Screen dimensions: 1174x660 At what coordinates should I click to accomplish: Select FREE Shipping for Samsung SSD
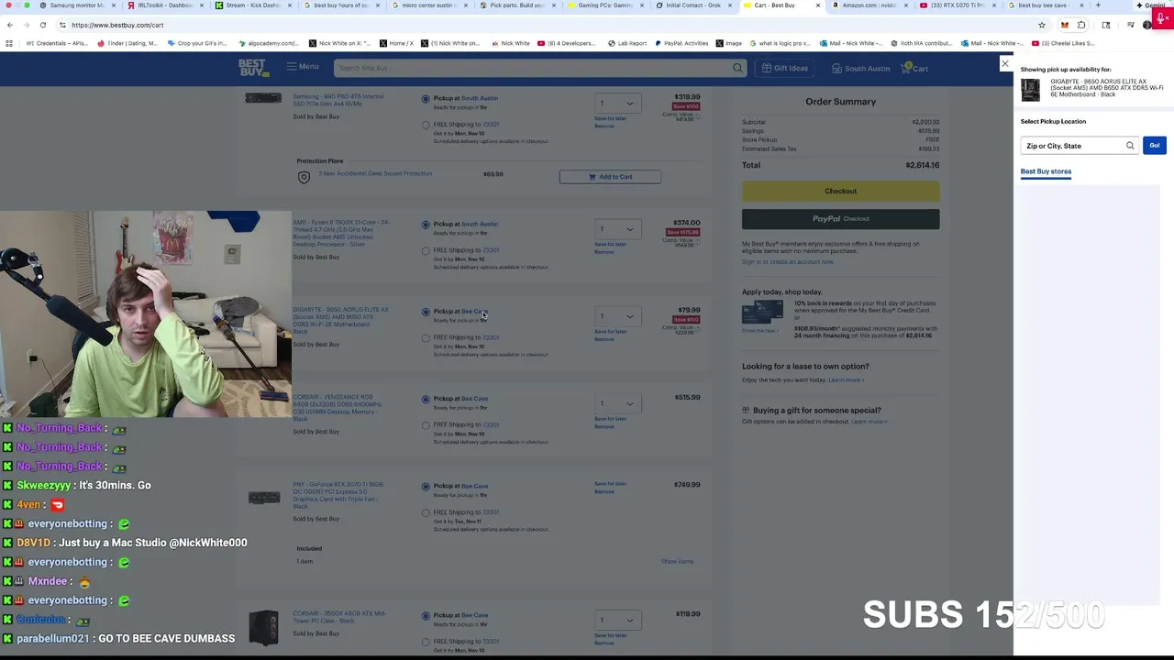coord(426,126)
